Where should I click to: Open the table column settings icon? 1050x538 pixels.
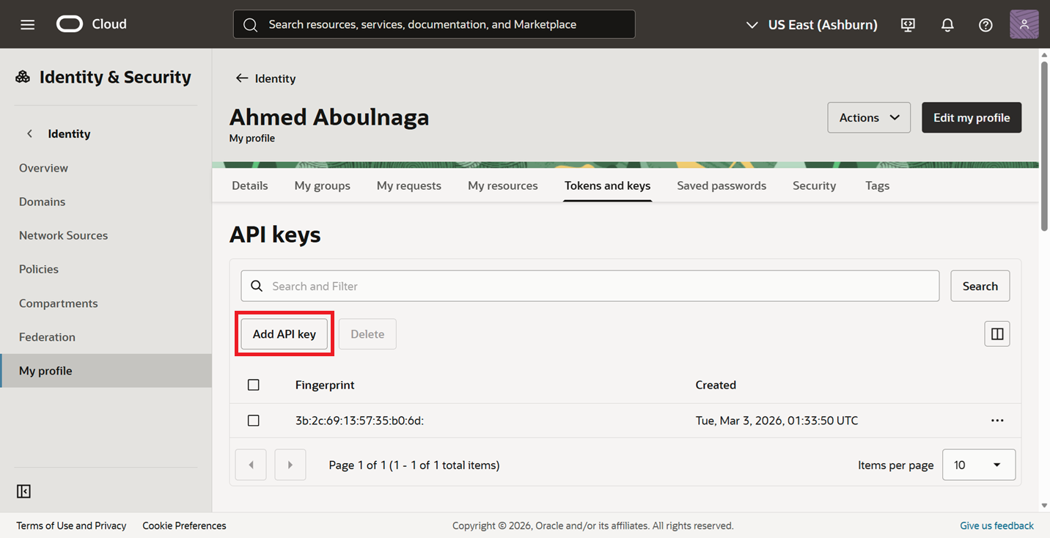(x=996, y=334)
